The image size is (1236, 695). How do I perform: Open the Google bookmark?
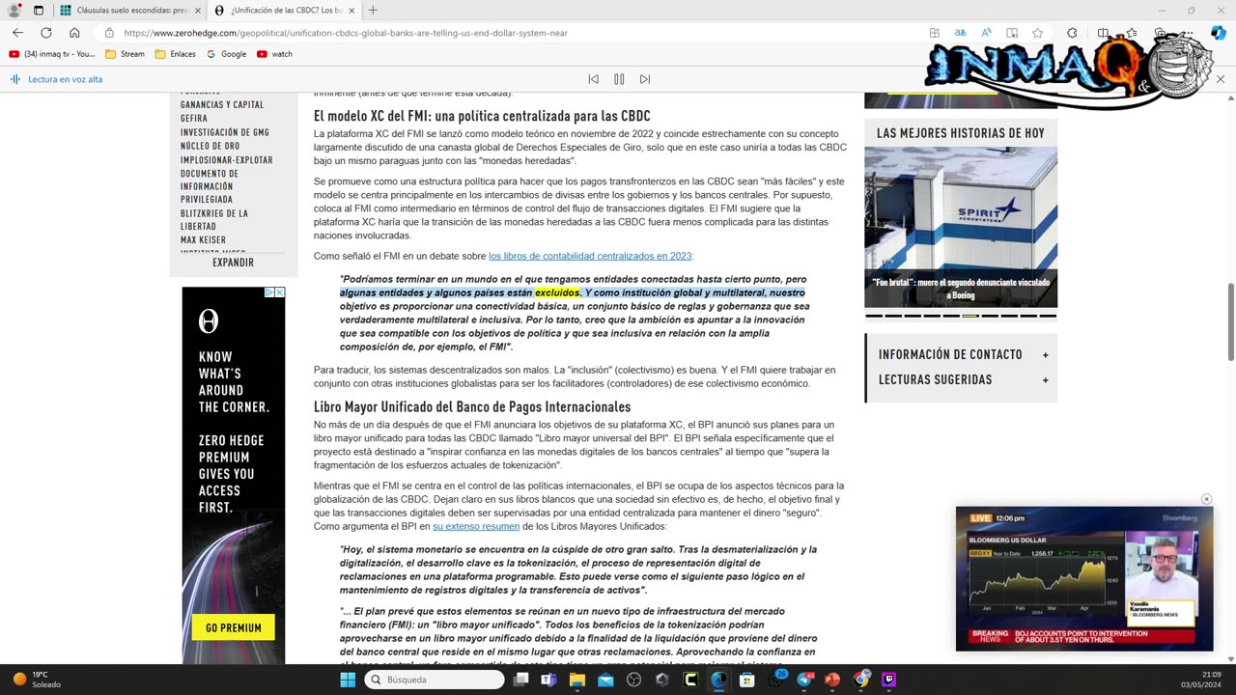tap(226, 54)
